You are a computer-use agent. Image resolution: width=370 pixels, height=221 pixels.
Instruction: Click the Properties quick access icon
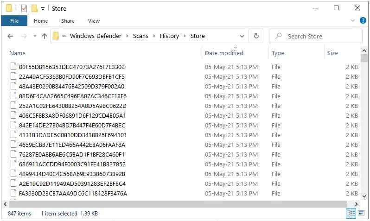coord(24,8)
